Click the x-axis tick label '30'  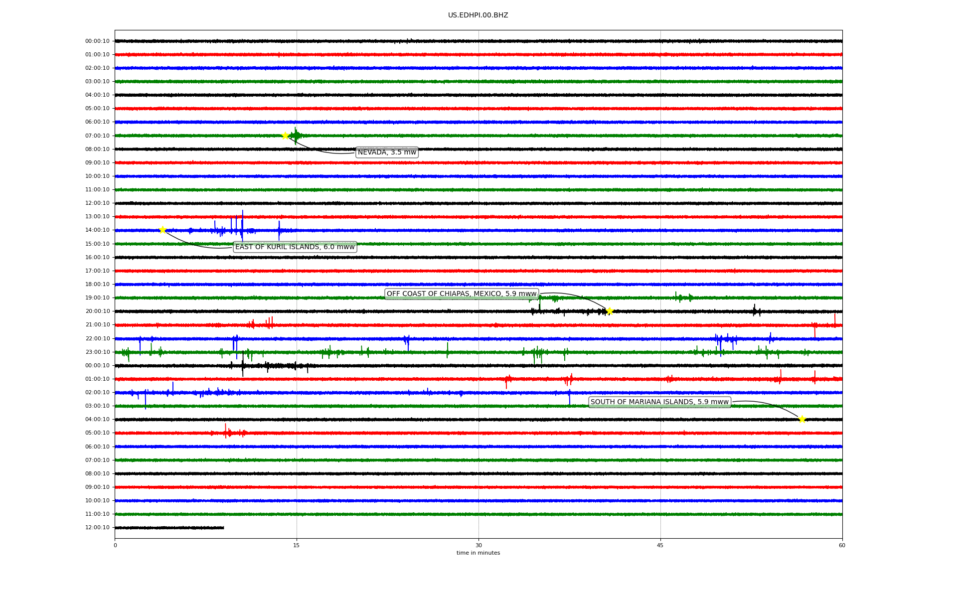[478, 545]
